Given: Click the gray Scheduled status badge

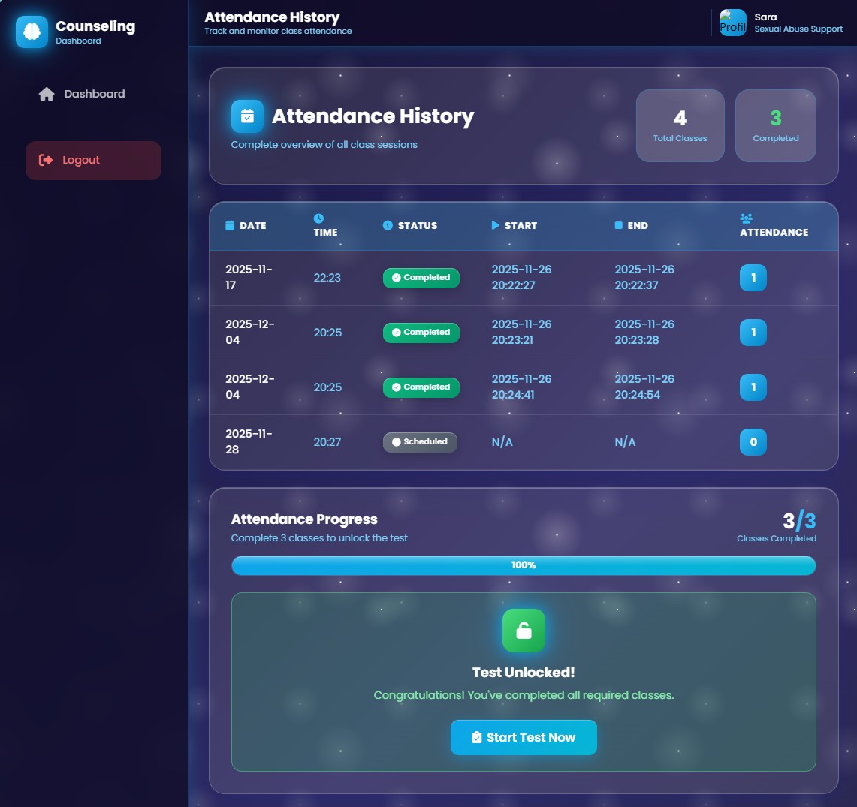Looking at the screenshot, I should pyautogui.click(x=420, y=442).
